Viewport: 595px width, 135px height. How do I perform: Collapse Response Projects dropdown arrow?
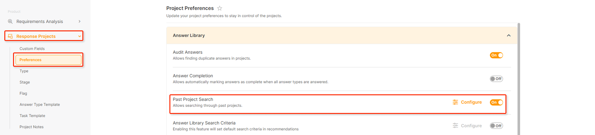pos(80,36)
